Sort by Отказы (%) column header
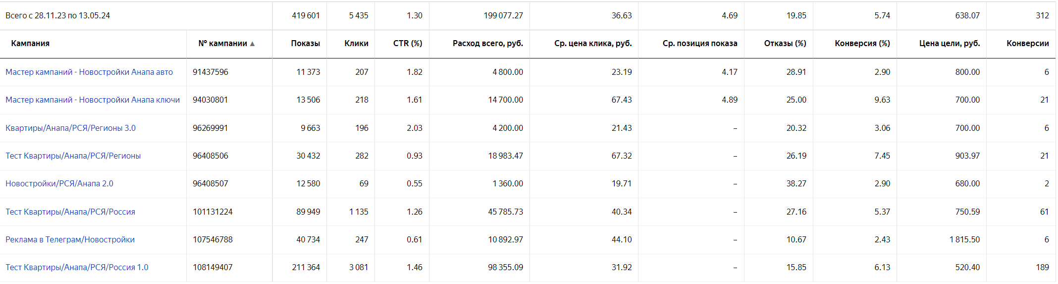 point(785,44)
